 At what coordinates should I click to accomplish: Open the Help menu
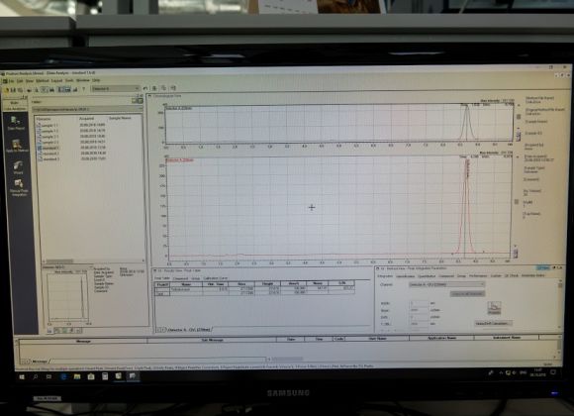coord(96,80)
